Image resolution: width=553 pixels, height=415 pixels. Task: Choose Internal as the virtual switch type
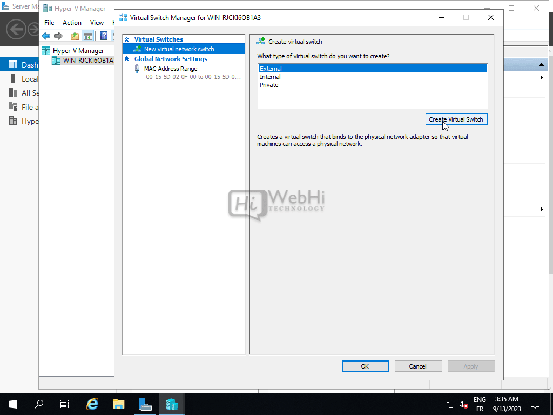pos(270,77)
